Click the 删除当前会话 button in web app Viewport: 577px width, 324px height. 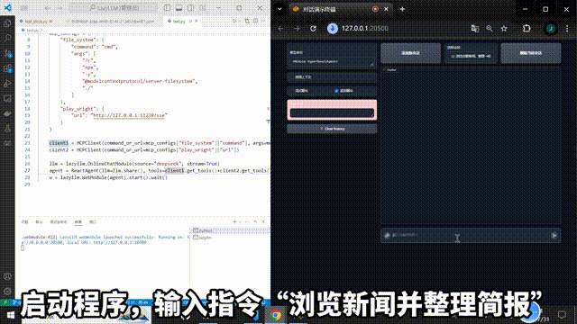point(531,53)
